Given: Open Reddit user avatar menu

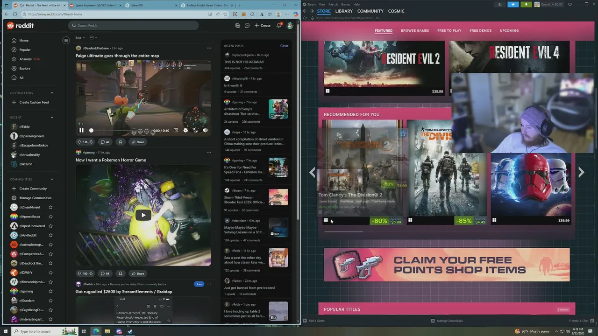Looking at the screenshot, I should 290,25.
